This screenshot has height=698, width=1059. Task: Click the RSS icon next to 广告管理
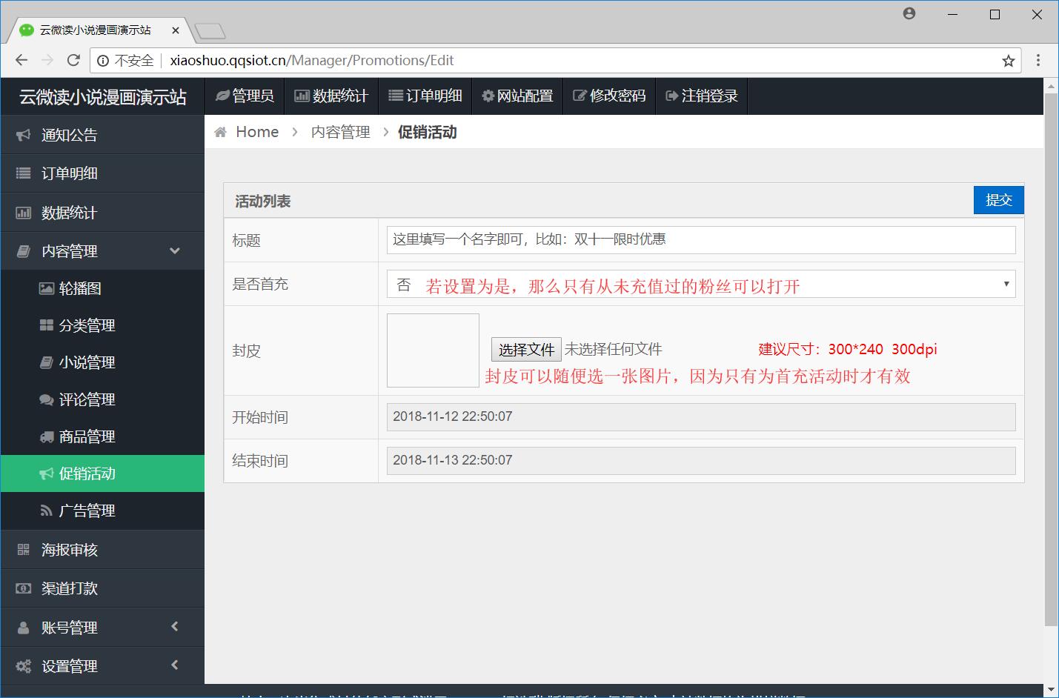[46, 511]
